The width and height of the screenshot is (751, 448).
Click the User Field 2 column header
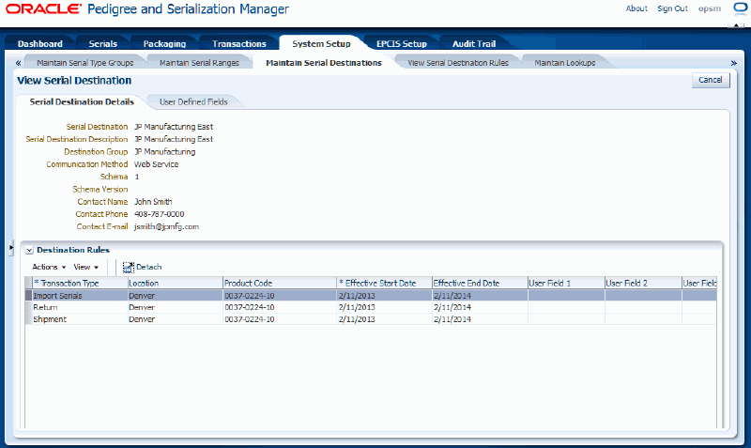pos(643,284)
